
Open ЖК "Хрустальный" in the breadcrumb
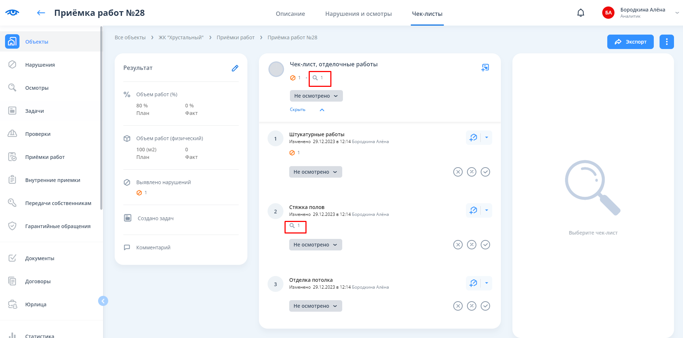click(x=181, y=37)
